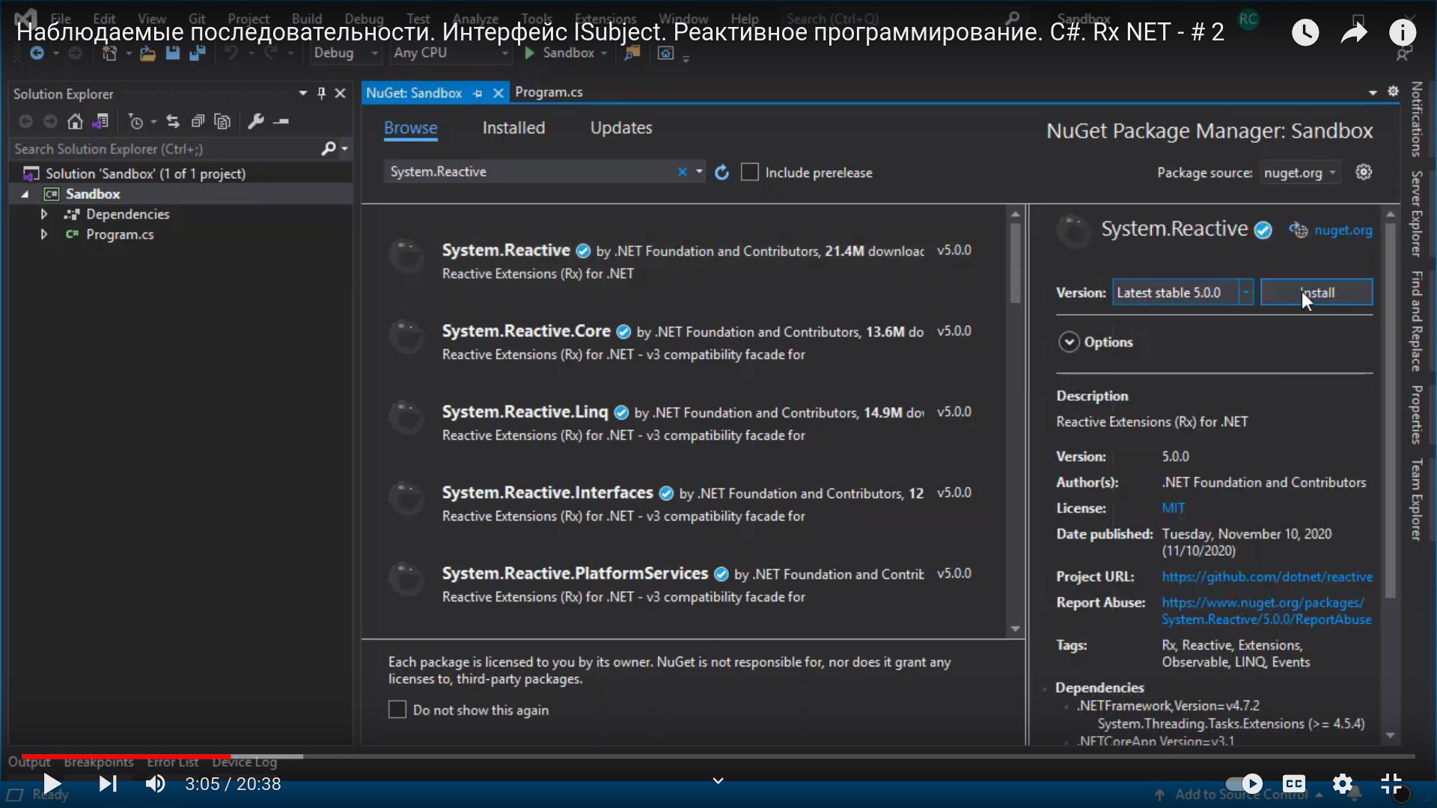This screenshot has width=1437, height=808.
Task: Open the github.com/dotnet/reactive project link
Action: pos(1267,577)
